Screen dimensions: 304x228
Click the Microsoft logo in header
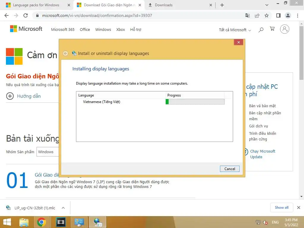pyautogui.click(x=26, y=29)
